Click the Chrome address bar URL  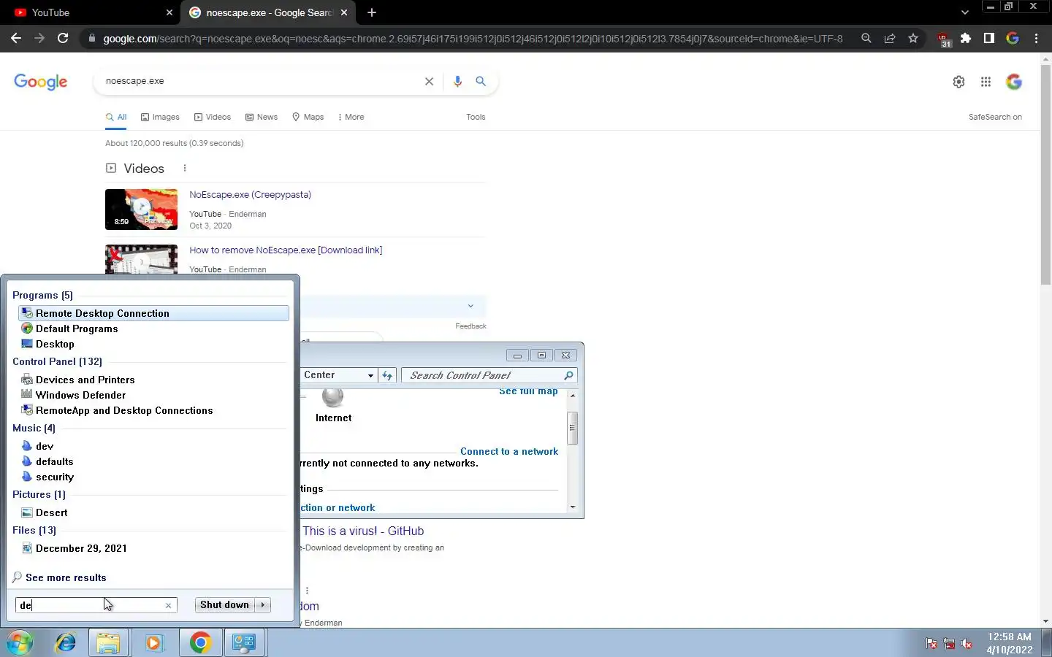(x=473, y=39)
